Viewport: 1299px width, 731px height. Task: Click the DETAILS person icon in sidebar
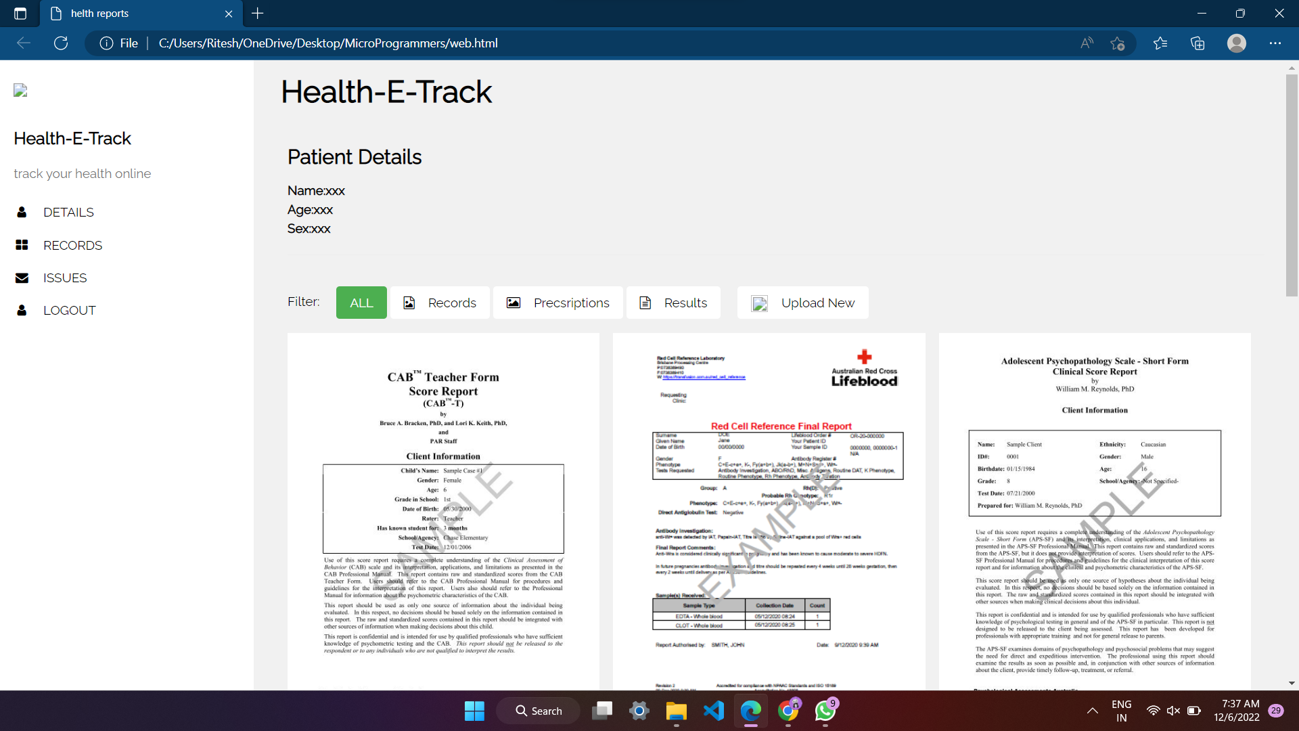pos(22,212)
